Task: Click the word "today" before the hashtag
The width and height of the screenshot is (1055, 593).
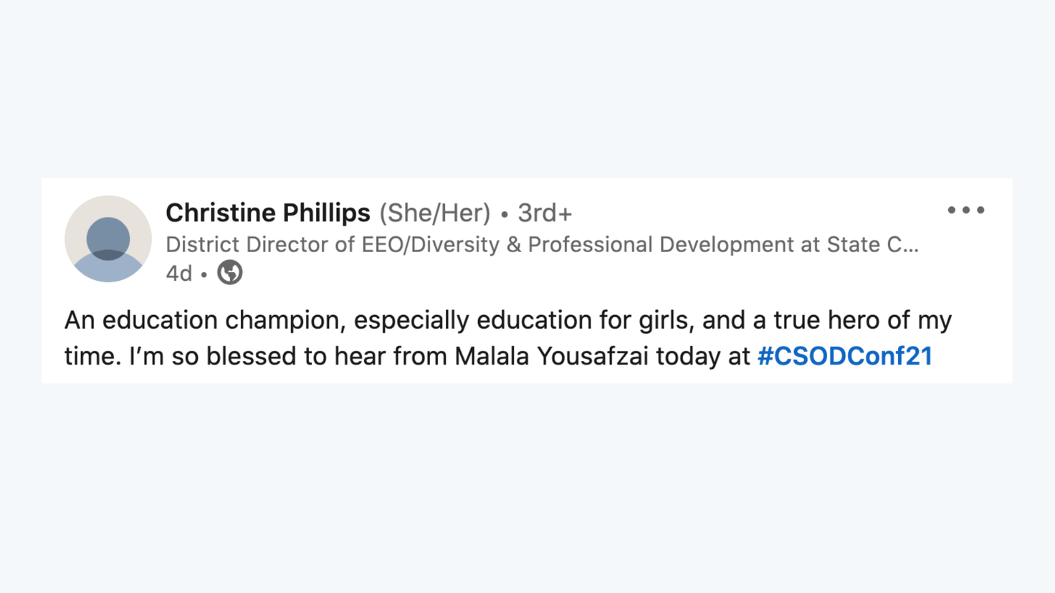Action: coord(688,356)
